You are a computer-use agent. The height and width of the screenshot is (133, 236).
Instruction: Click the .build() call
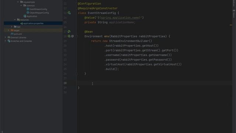point(111,69)
